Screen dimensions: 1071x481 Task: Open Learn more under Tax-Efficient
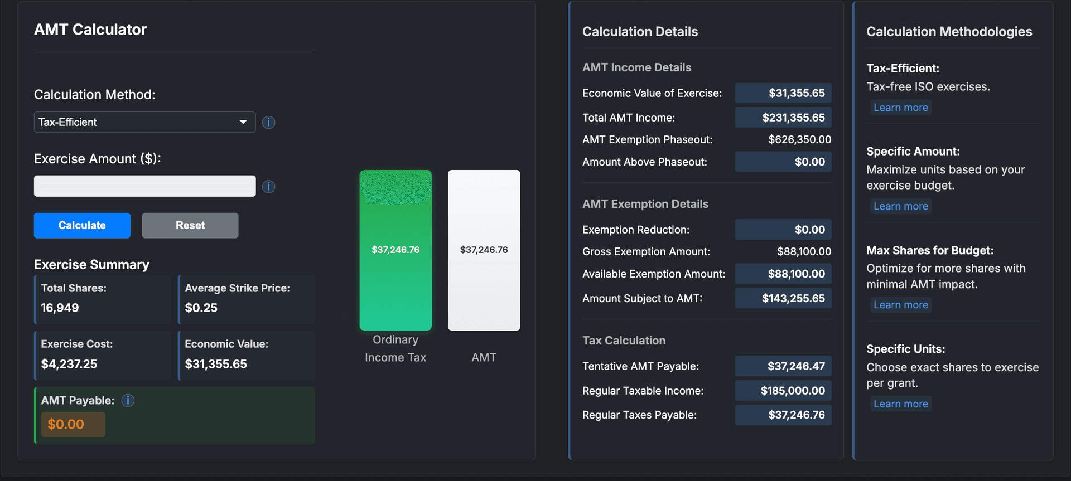click(x=900, y=108)
